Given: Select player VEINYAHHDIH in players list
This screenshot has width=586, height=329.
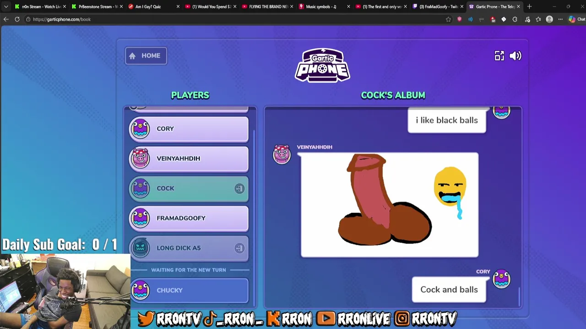Looking at the screenshot, I should click(189, 159).
